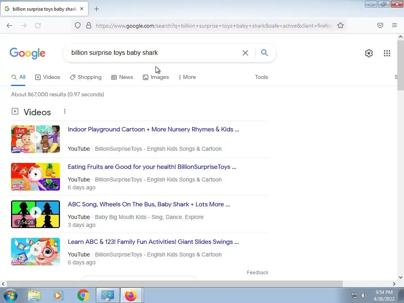The image size is (404, 303).
Task: Clear the search box with the X icon
Action: click(245, 53)
